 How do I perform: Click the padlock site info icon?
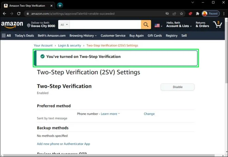[x=28, y=14]
